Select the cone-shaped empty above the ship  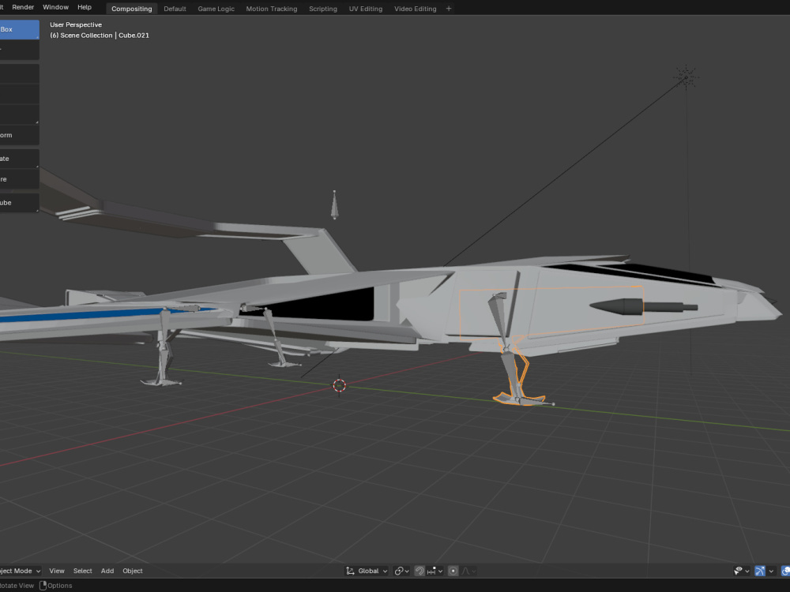(334, 205)
